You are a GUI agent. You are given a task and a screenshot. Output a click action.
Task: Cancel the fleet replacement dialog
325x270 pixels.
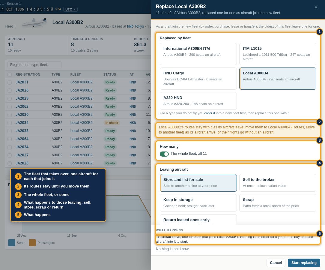coord(276,263)
